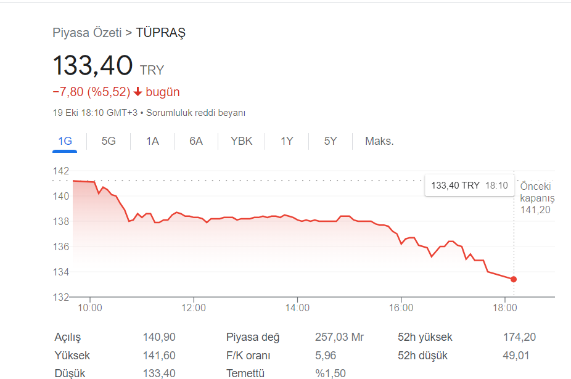This screenshot has height=379, width=571.
Task: Click the red price marker on the chart
Action: (514, 279)
